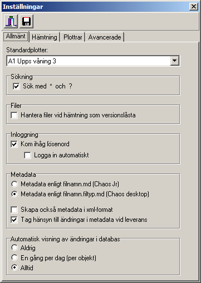Open the Plottrar tab

[72, 37]
